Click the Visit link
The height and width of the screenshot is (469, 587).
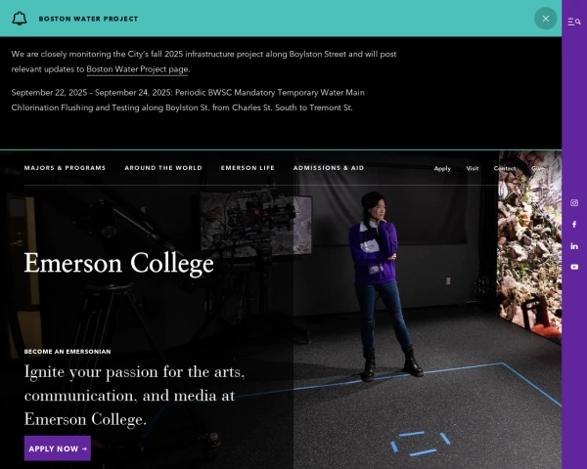(x=473, y=168)
